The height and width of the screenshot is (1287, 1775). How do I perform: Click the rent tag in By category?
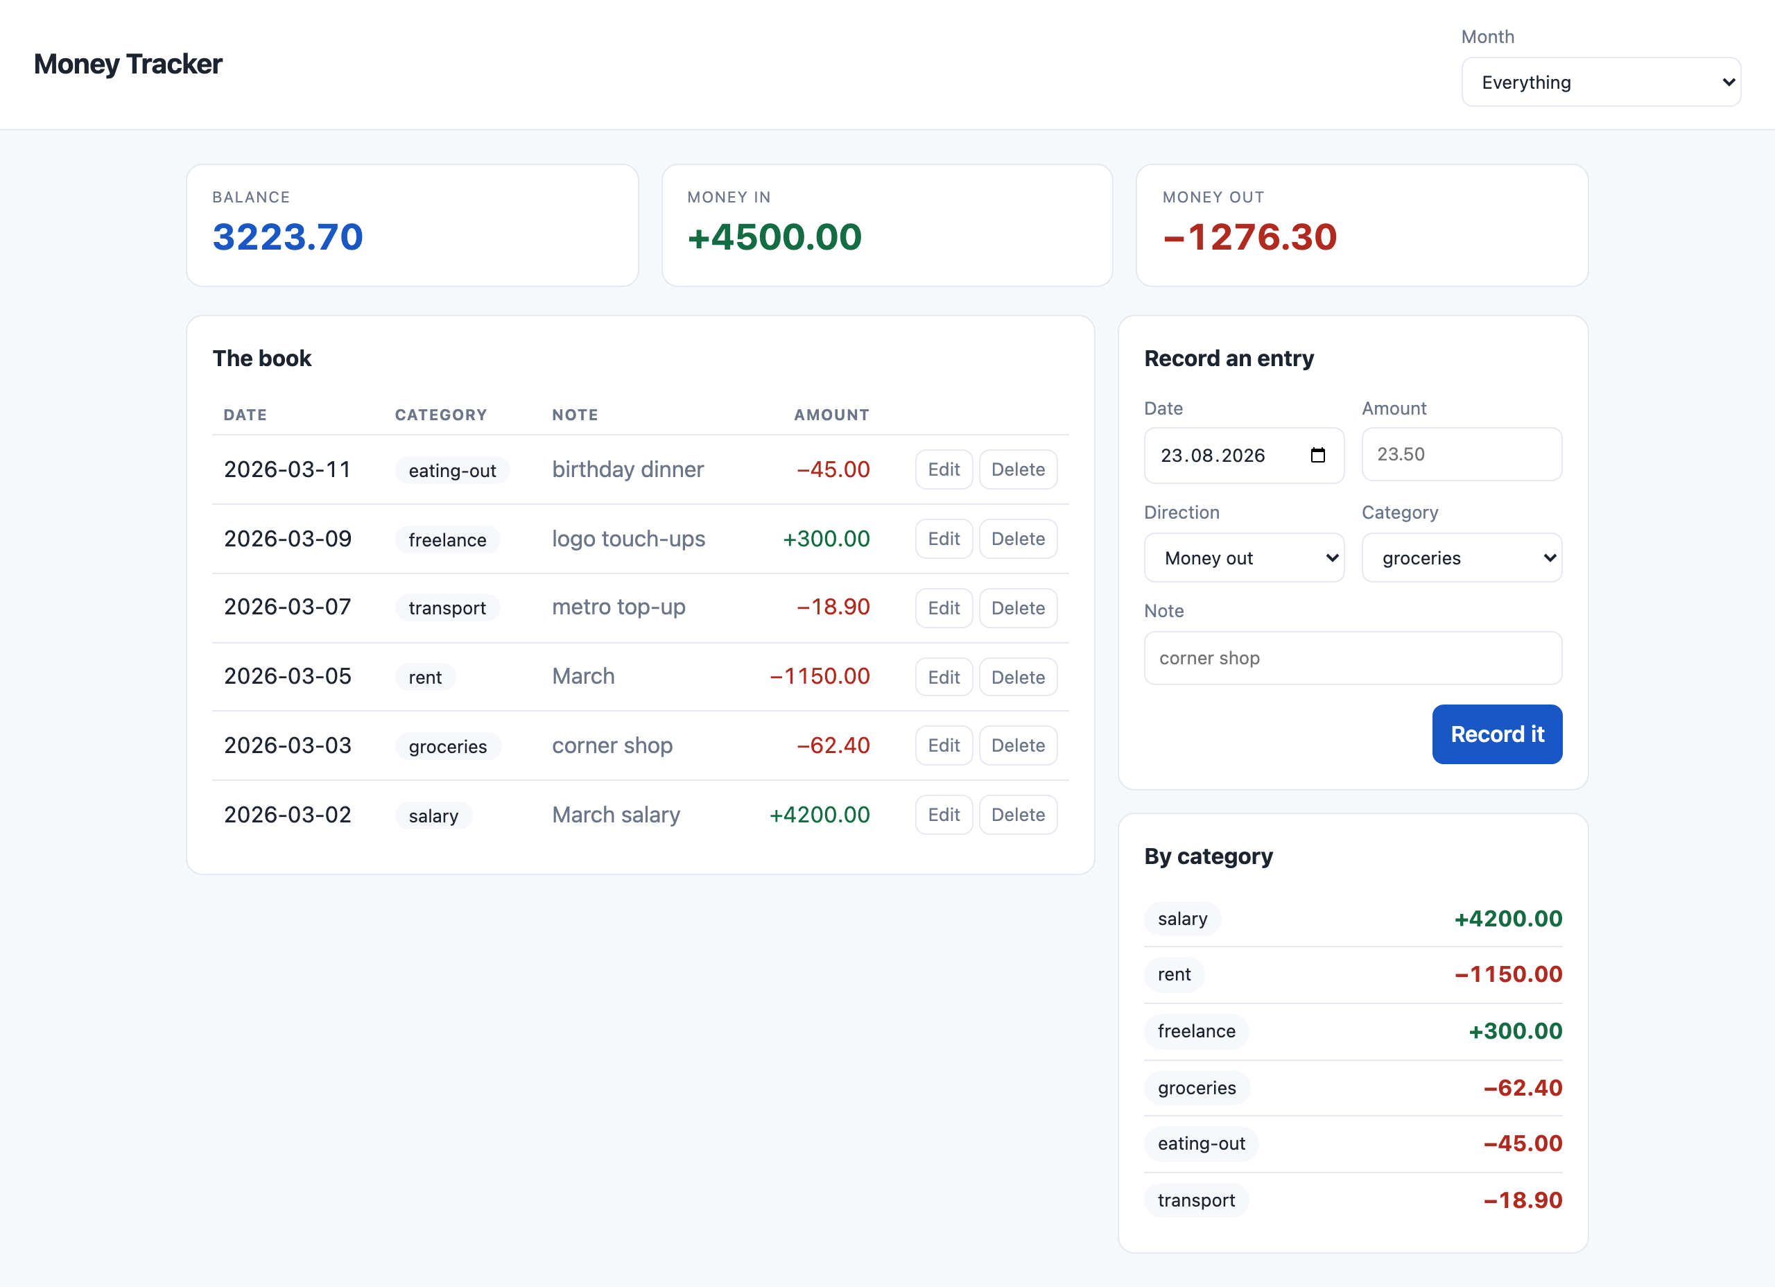pyautogui.click(x=1174, y=974)
